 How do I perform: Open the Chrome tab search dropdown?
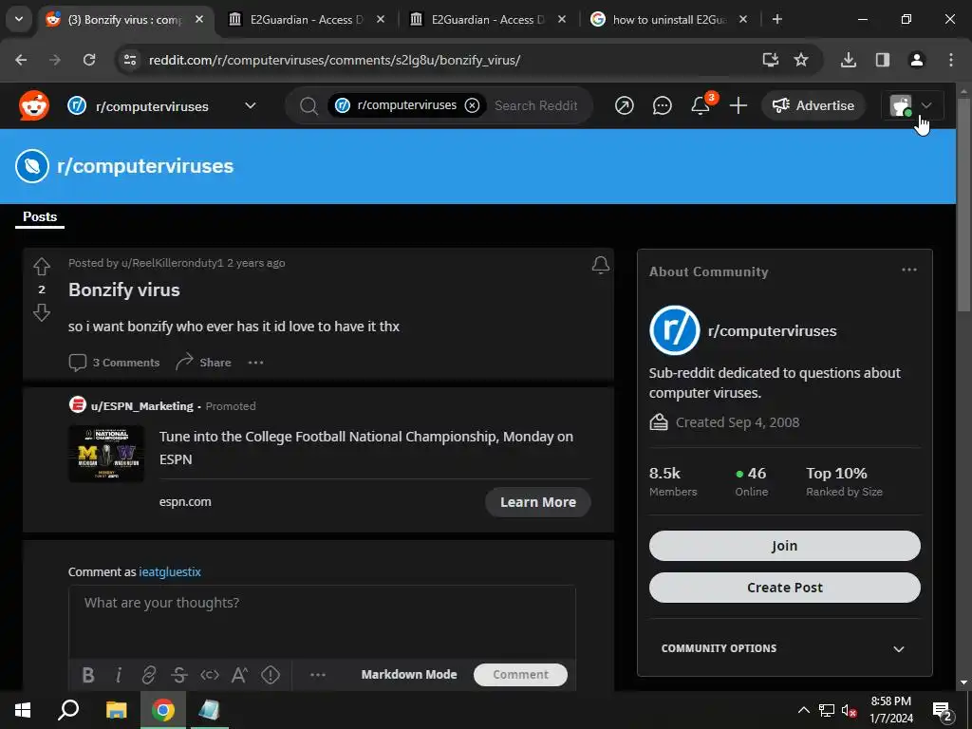pos(19,19)
